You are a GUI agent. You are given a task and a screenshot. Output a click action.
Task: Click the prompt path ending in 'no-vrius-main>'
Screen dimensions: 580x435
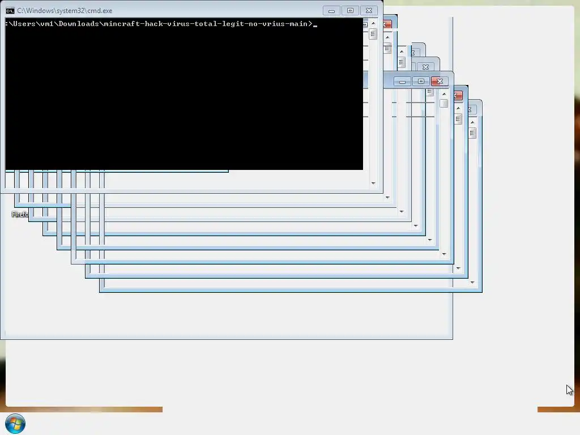(159, 24)
